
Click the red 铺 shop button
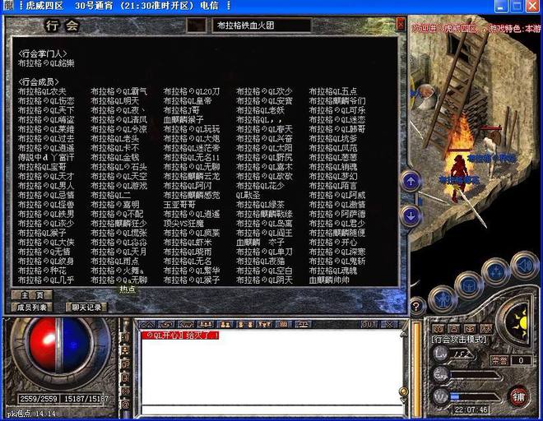pyautogui.click(x=518, y=397)
